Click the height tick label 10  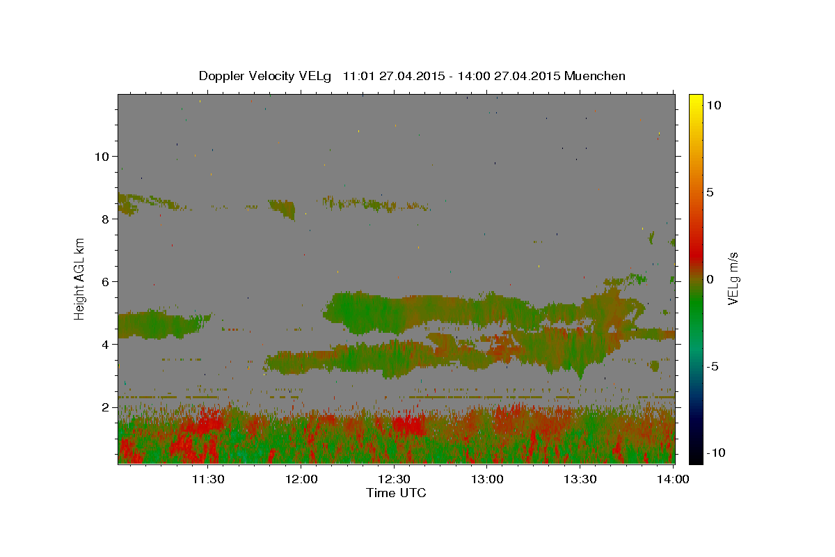102,156
